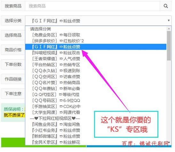Pick 闲鱼业务区 淘宝闲鱼 option
The width and height of the screenshot is (175, 152).
click(x=96, y=124)
